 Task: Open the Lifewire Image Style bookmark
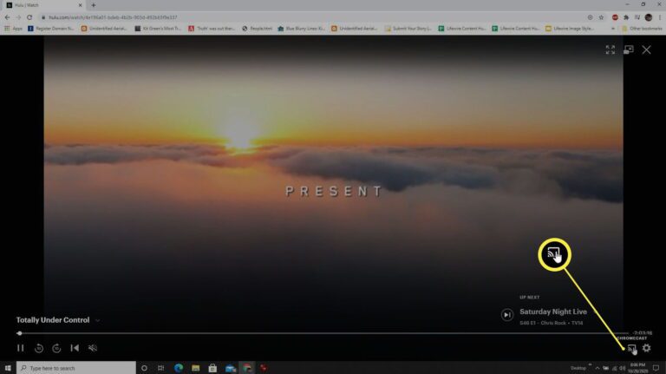569,29
